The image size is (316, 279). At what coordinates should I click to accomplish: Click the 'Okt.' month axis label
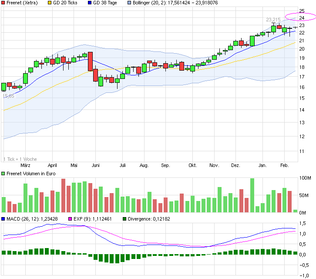pos(193,165)
